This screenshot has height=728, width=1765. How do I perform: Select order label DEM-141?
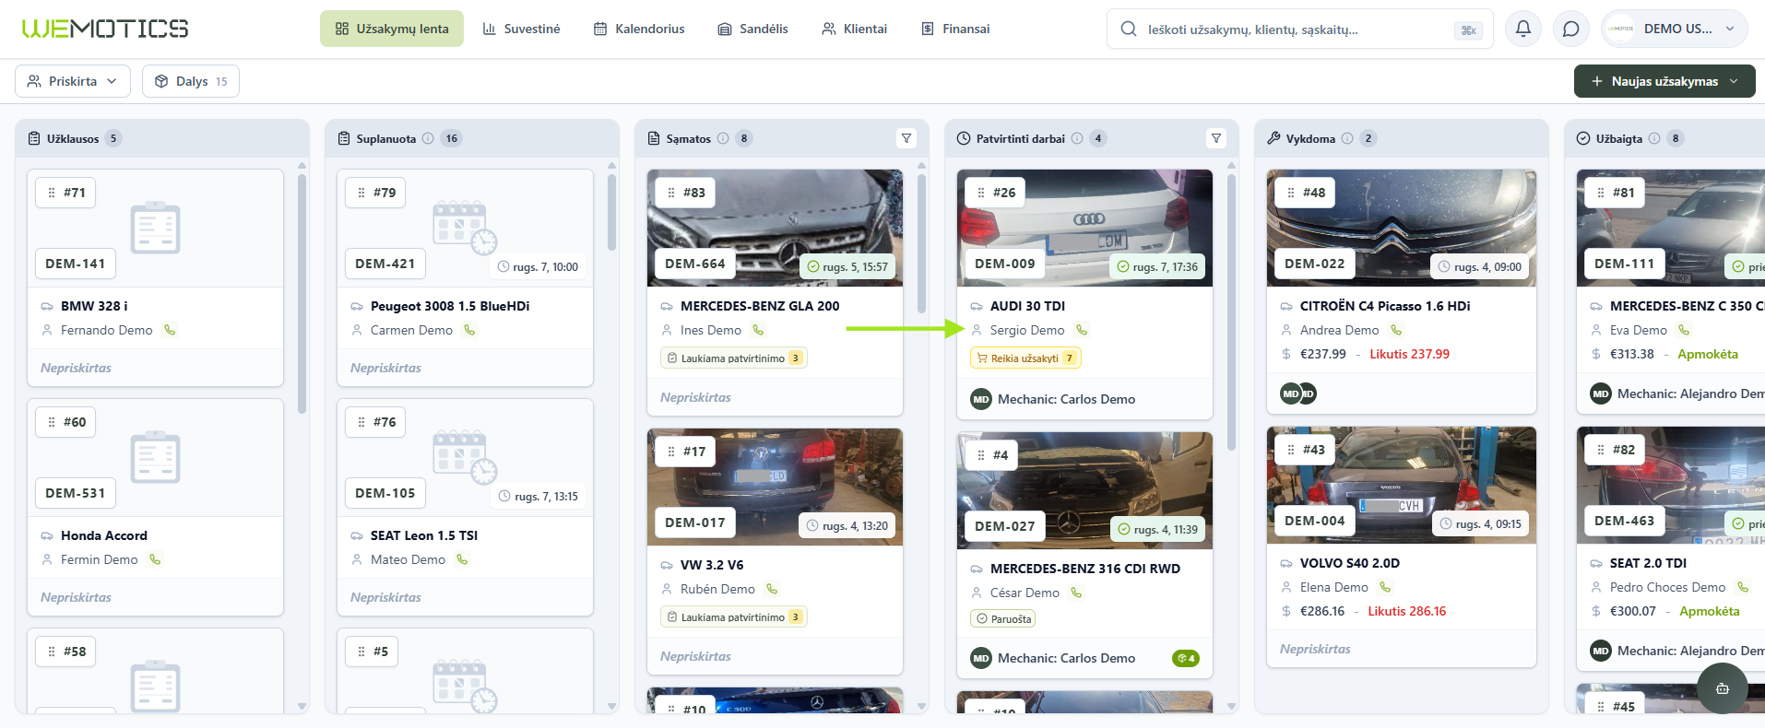[76, 264]
